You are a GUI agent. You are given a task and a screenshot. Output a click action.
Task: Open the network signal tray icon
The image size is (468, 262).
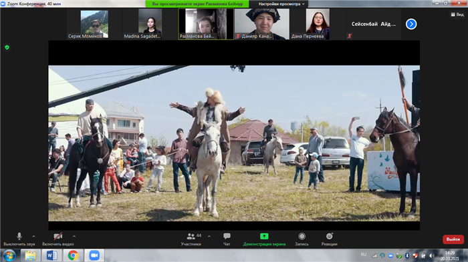(x=374, y=256)
